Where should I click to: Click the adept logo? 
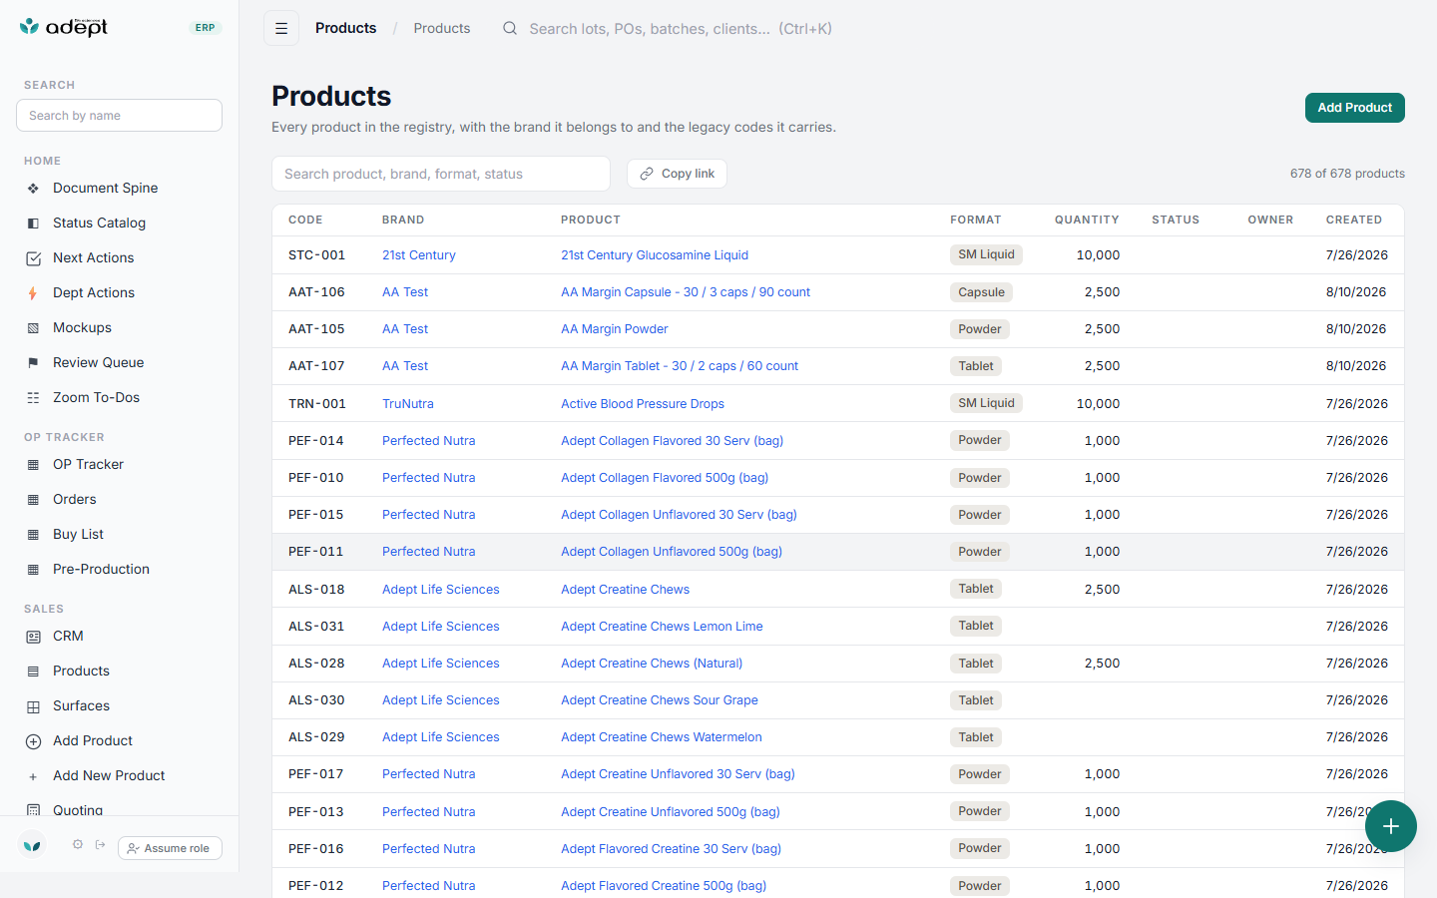(64, 27)
